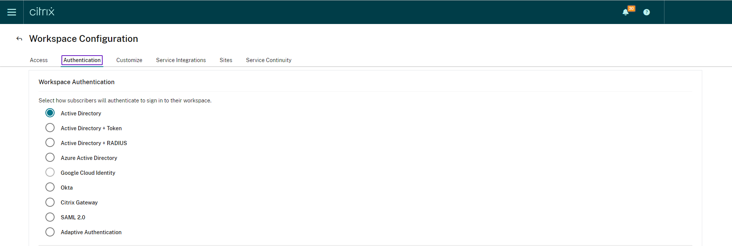
Task: Choose Okta as the authentication method
Action: (x=50, y=187)
